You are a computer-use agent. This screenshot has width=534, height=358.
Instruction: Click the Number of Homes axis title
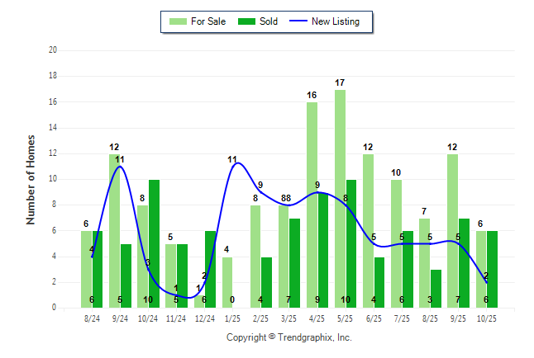(x=31, y=179)
